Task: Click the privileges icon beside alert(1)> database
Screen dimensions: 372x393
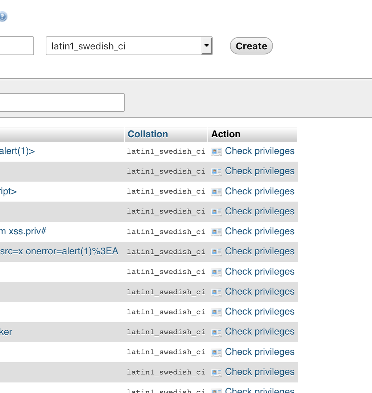Action: pos(216,151)
